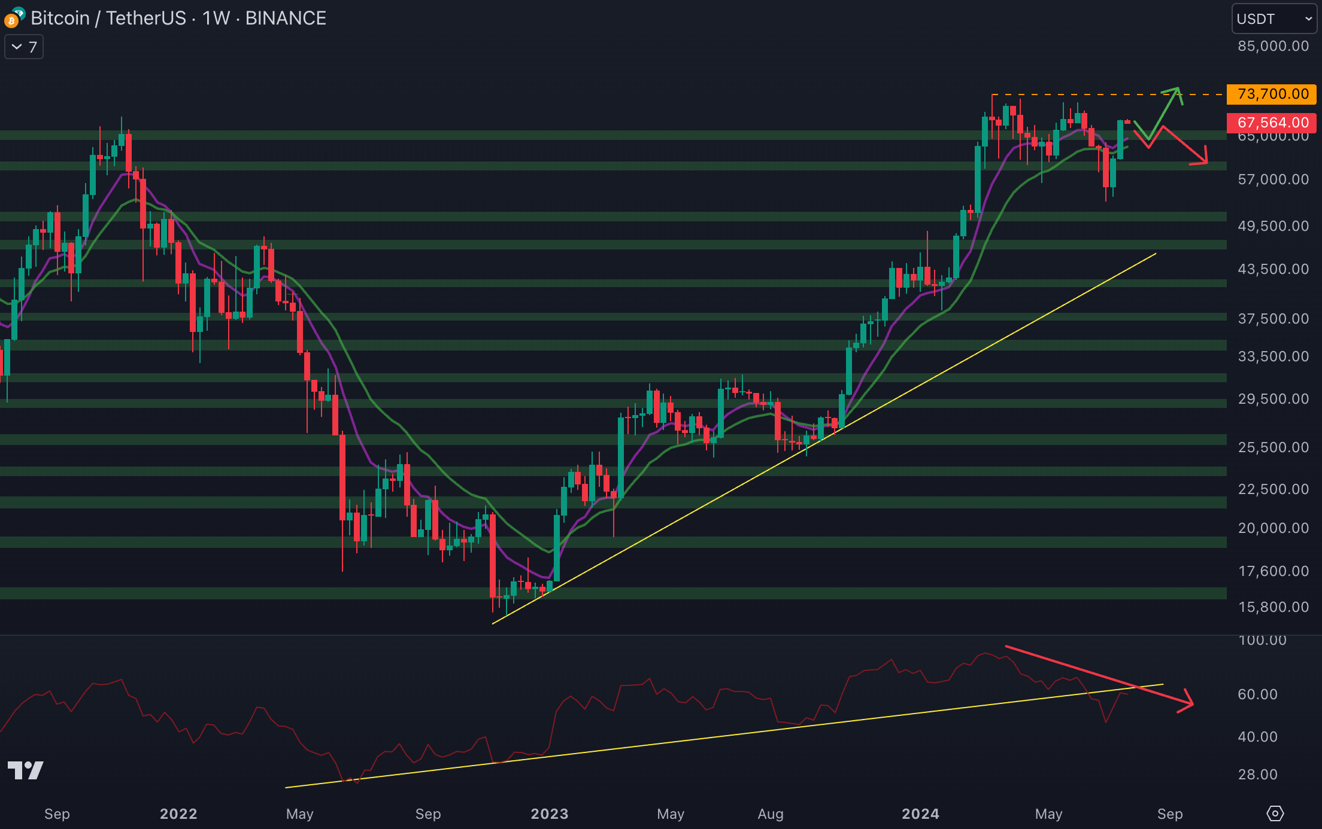1322x829 pixels.
Task: Click the red 67,564.00 current price label
Action: (x=1272, y=123)
